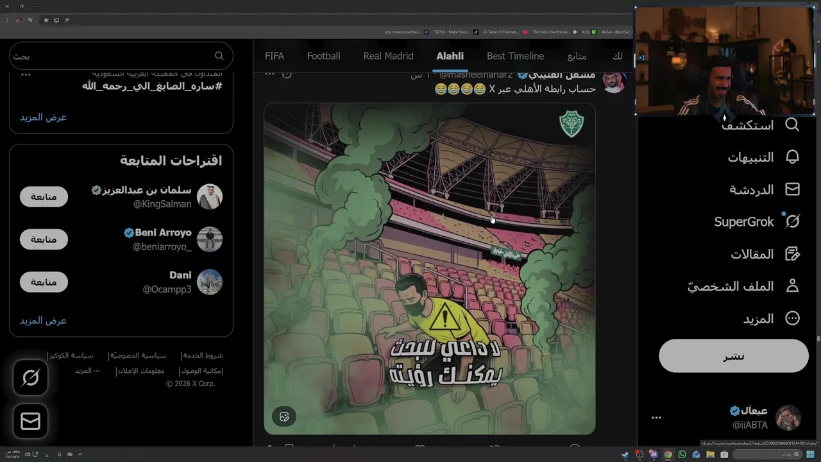This screenshot has height=462, width=821.
Task: Open account switcher dots beside عبعال
Action: click(656, 418)
